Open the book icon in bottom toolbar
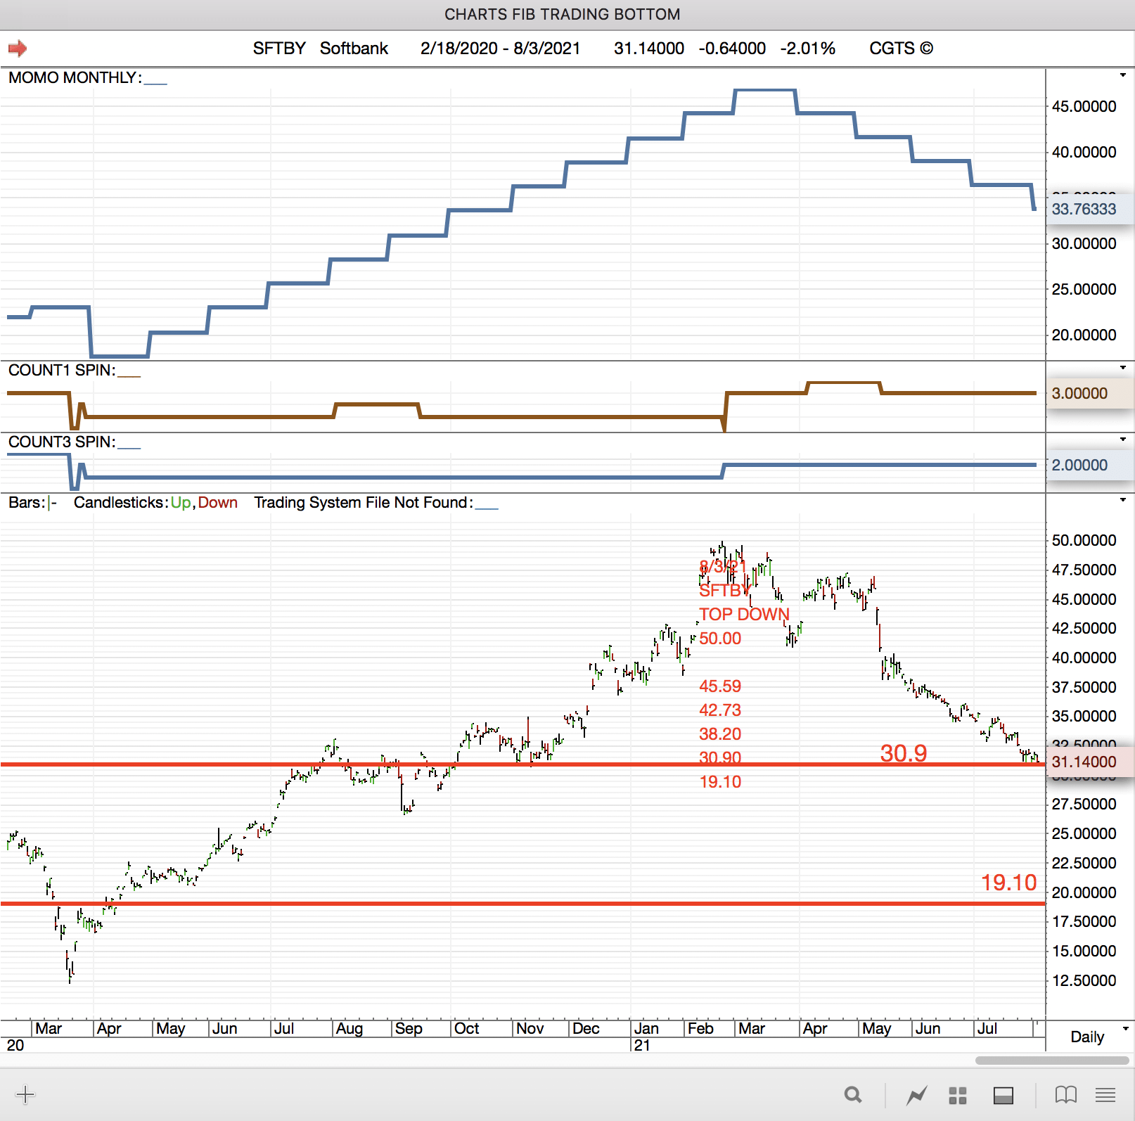1135x1121 pixels. pyautogui.click(x=1066, y=1095)
